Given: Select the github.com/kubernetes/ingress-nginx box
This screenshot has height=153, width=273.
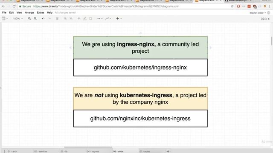Looking at the screenshot, I should click(140, 67).
